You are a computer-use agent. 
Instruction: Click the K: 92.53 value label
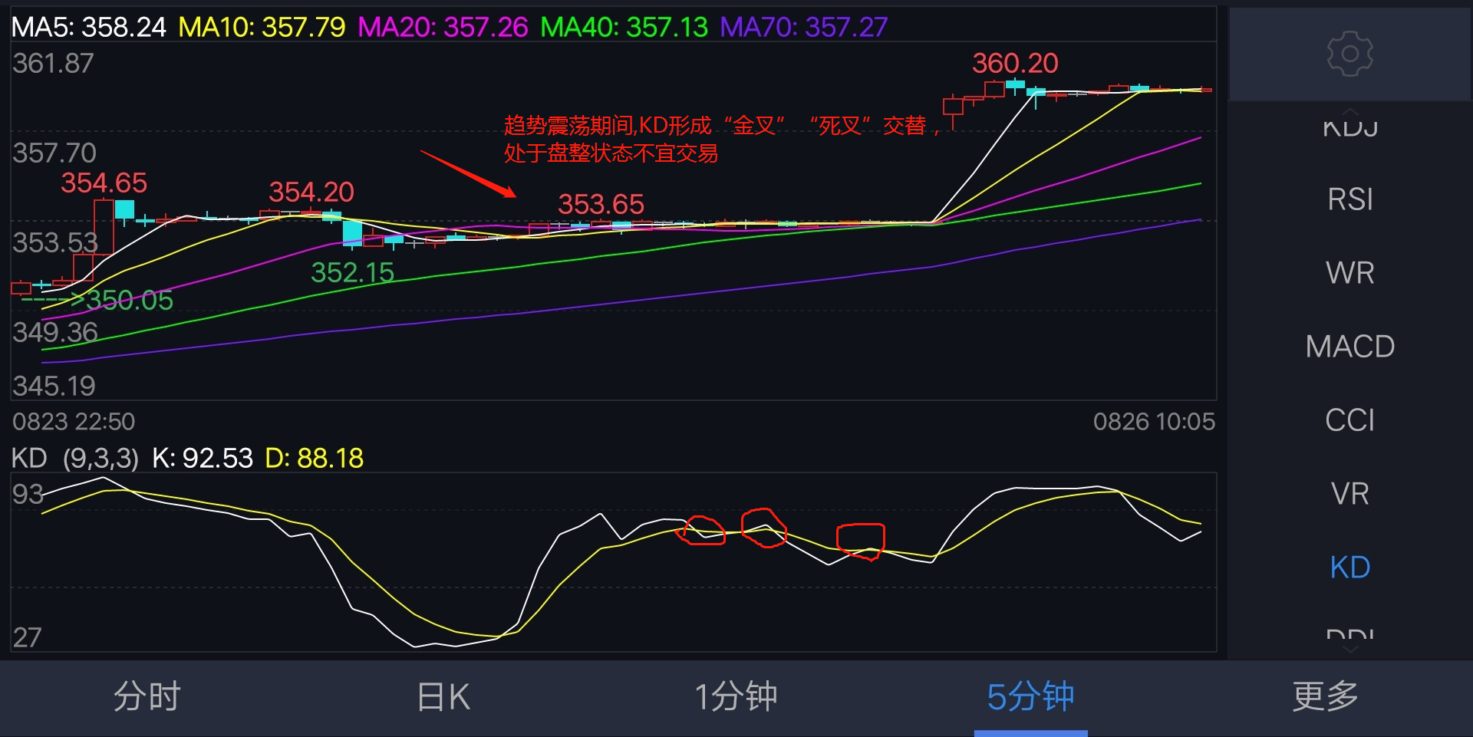coord(205,458)
